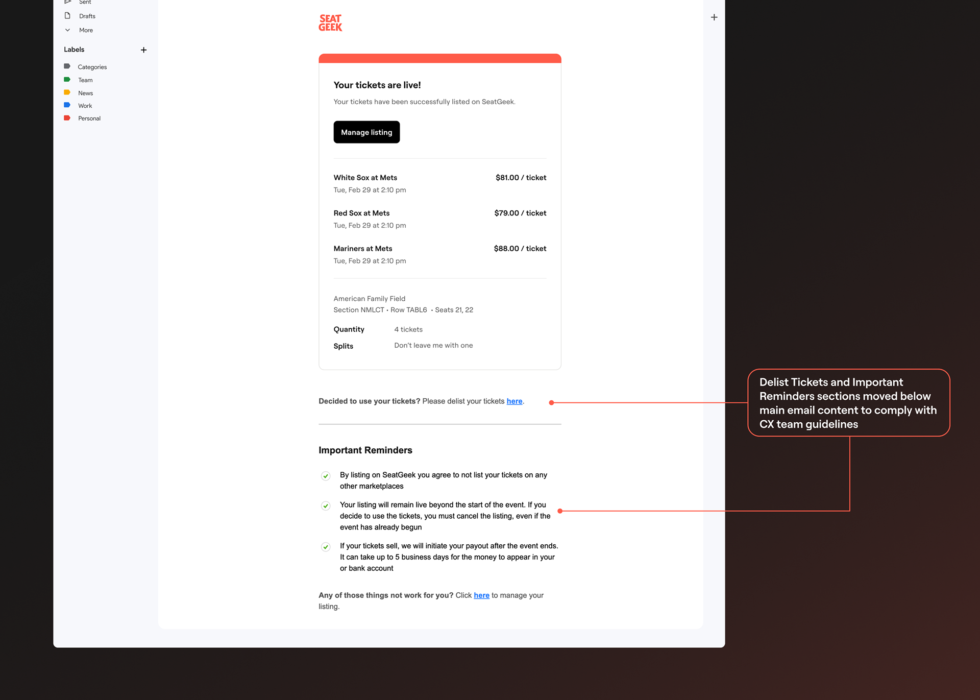Select the blue Work label icon
The height and width of the screenshot is (700, 980).
(67, 105)
